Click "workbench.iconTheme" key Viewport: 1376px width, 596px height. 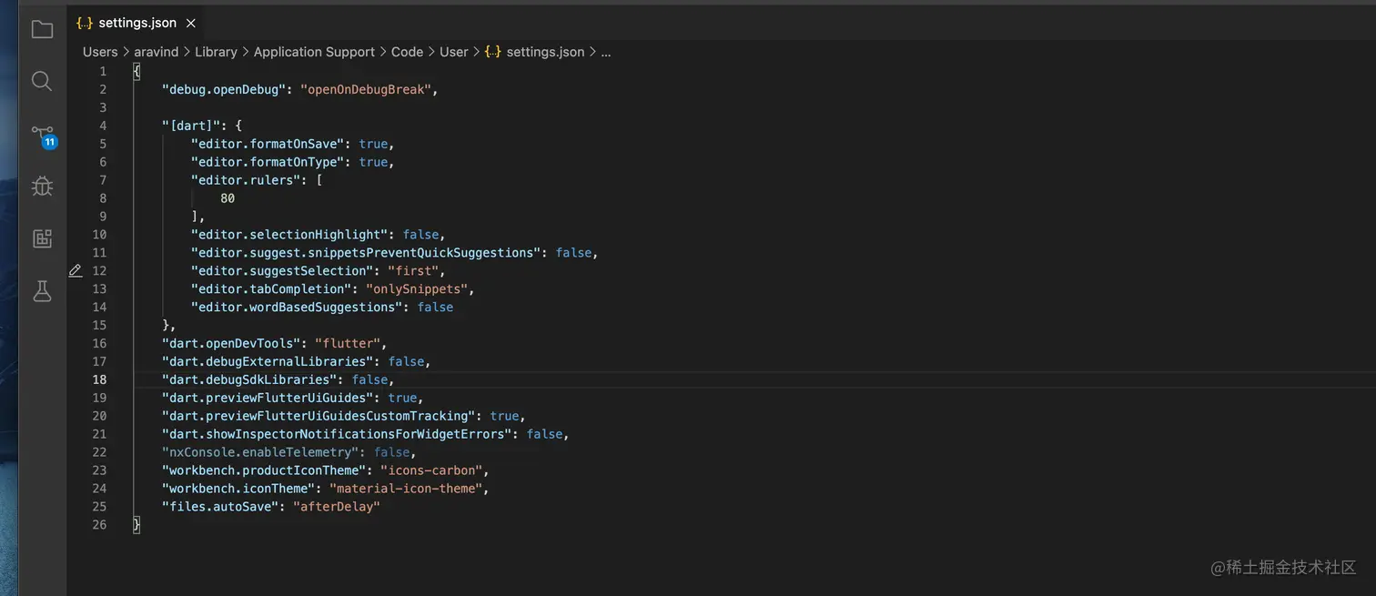pos(238,489)
